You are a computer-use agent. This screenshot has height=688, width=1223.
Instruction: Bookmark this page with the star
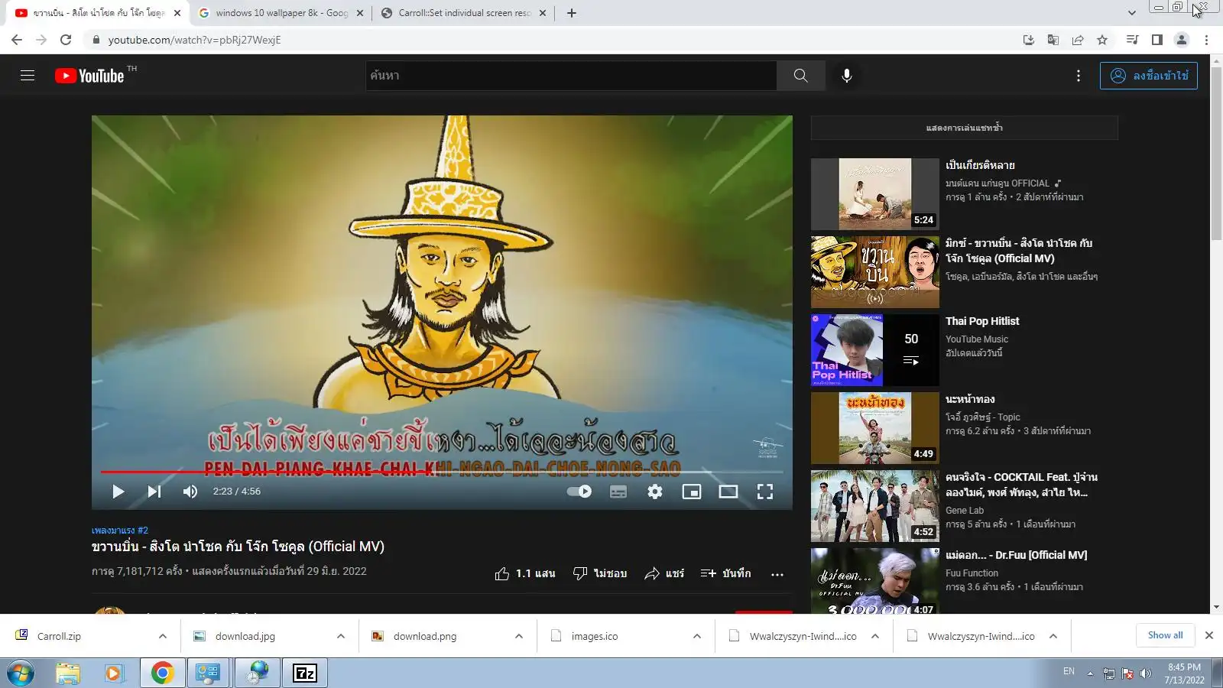(1102, 40)
